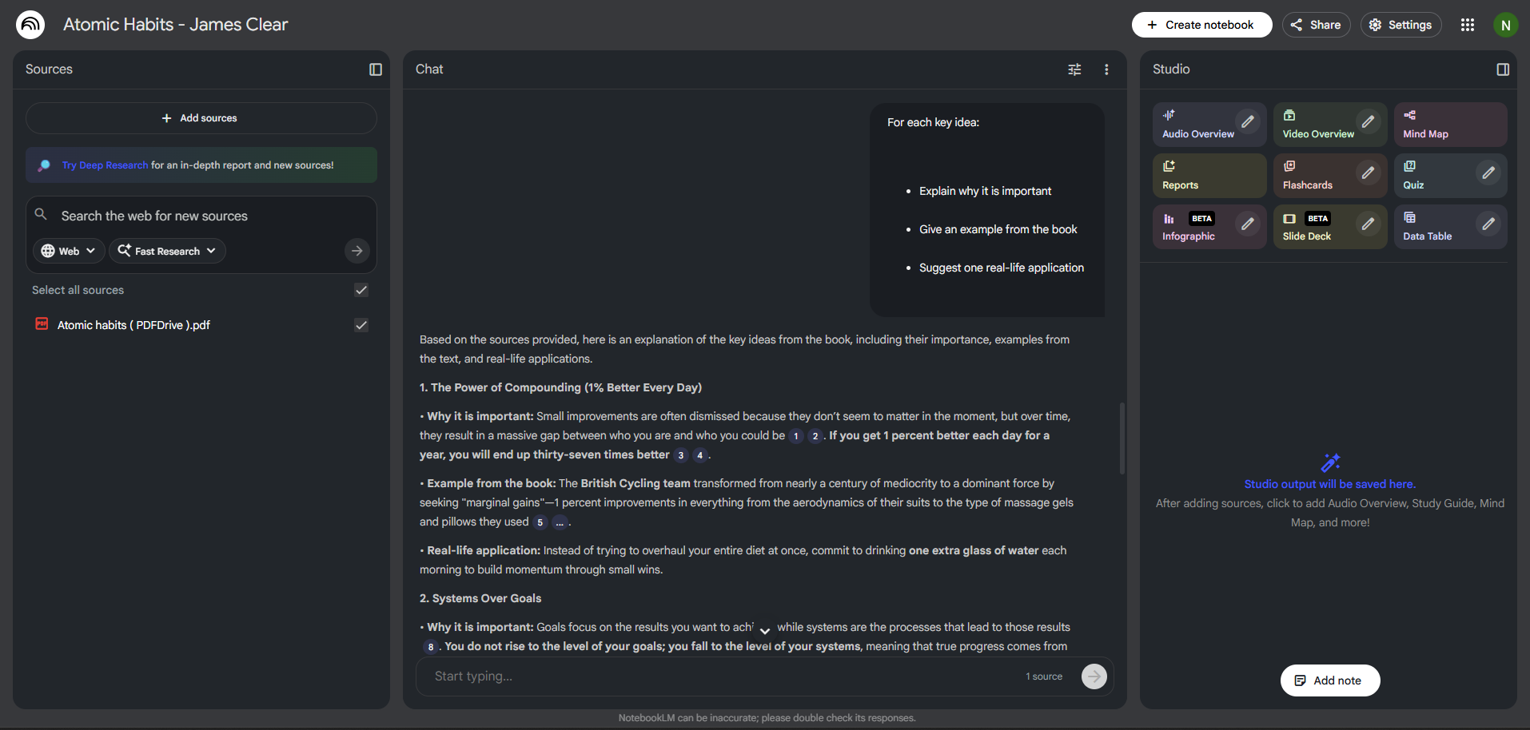Click the chat scrollbar thumb
This screenshot has width=1530, height=730.
1122,438
